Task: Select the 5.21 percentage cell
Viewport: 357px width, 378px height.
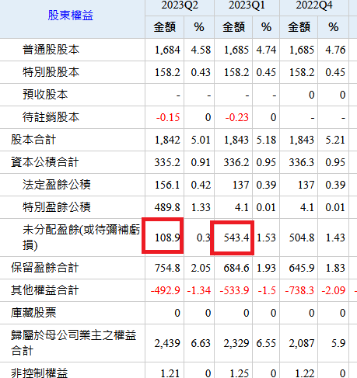Action: tap(335, 140)
